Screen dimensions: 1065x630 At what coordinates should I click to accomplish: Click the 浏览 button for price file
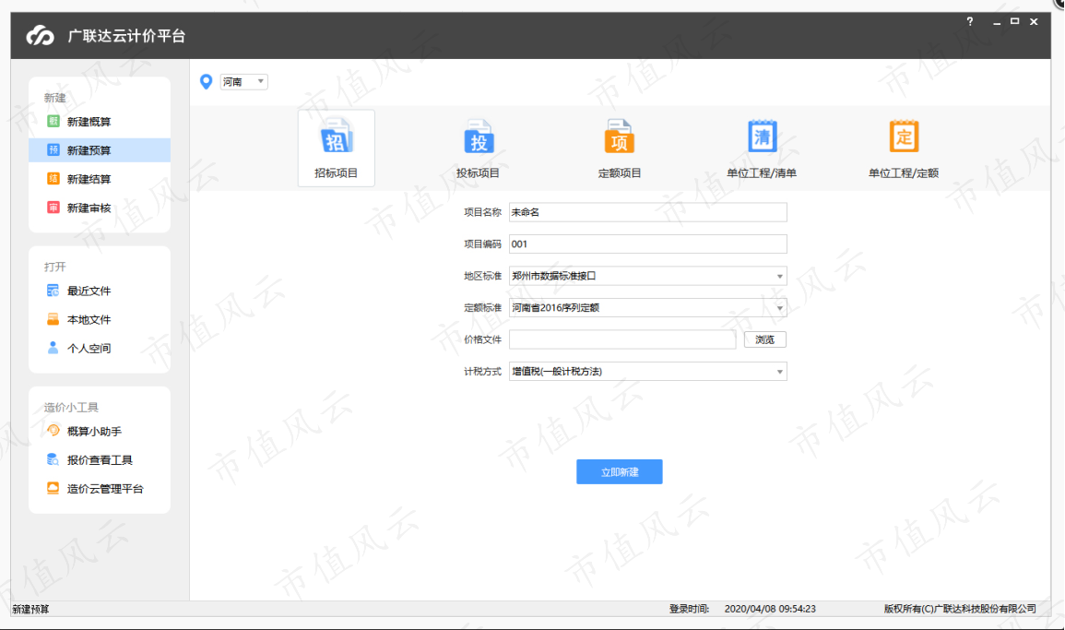pyautogui.click(x=764, y=339)
